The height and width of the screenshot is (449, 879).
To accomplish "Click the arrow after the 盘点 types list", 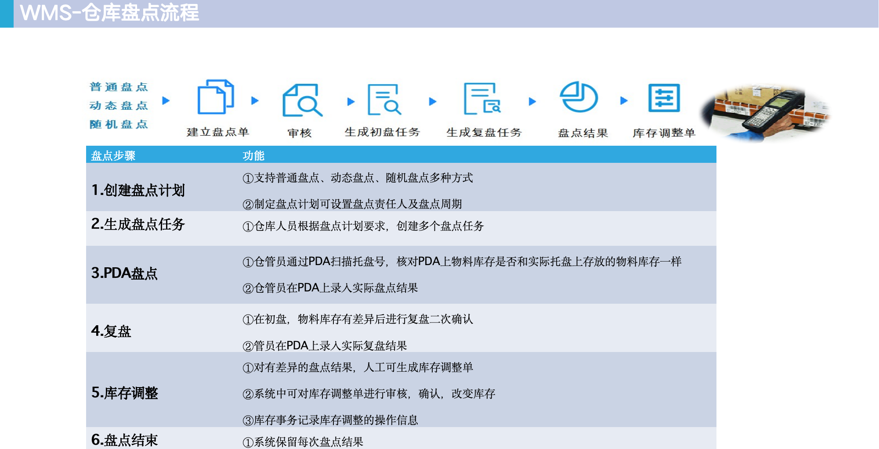I will (x=166, y=101).
